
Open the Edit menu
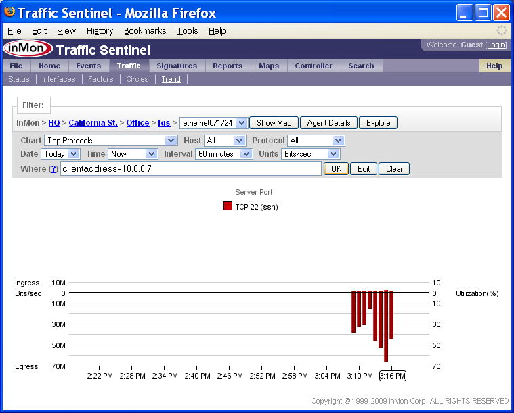coord(39,31)
